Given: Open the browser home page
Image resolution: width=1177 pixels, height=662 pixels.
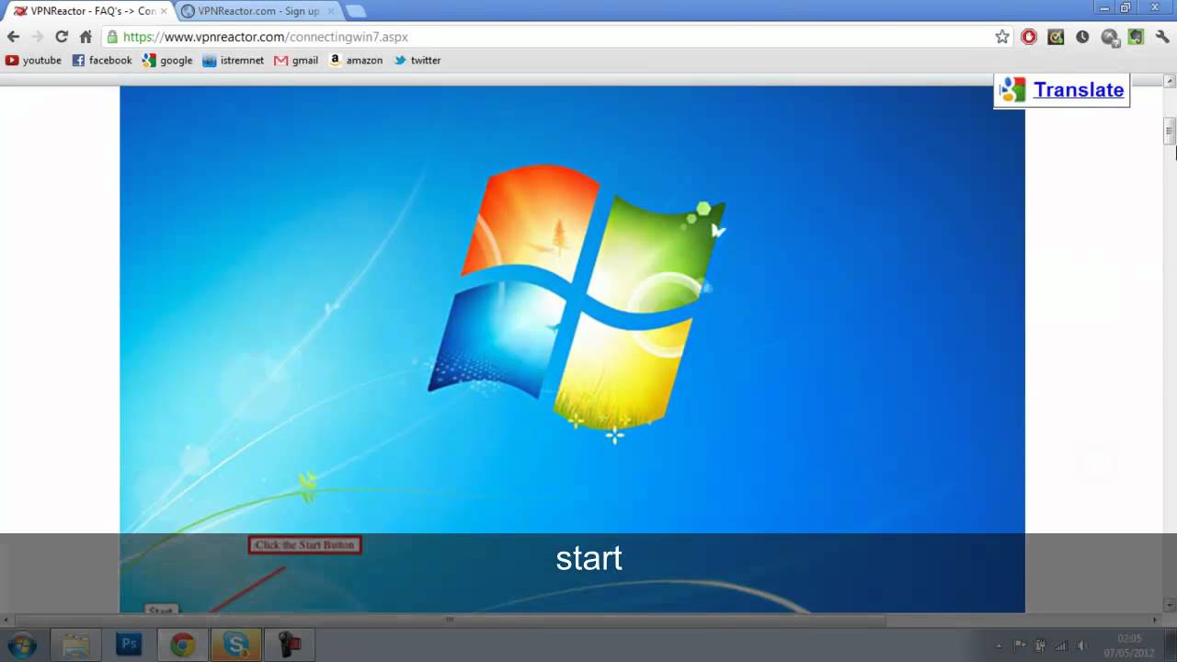Looking at the screenshot, I should coord(86,37).
